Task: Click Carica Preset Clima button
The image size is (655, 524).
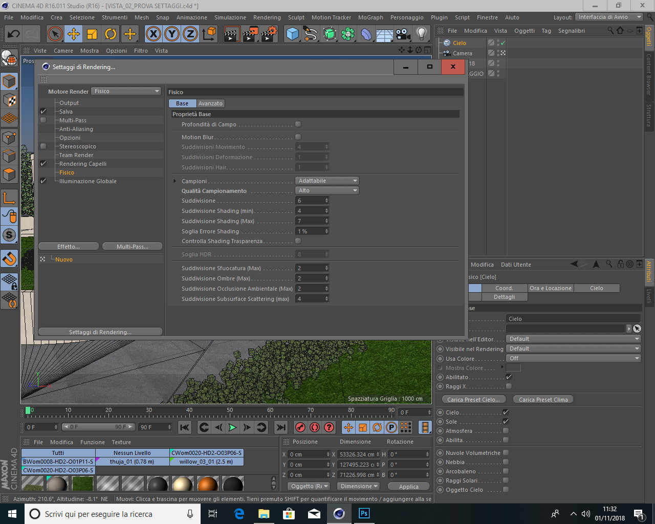Action: (543, 400)
